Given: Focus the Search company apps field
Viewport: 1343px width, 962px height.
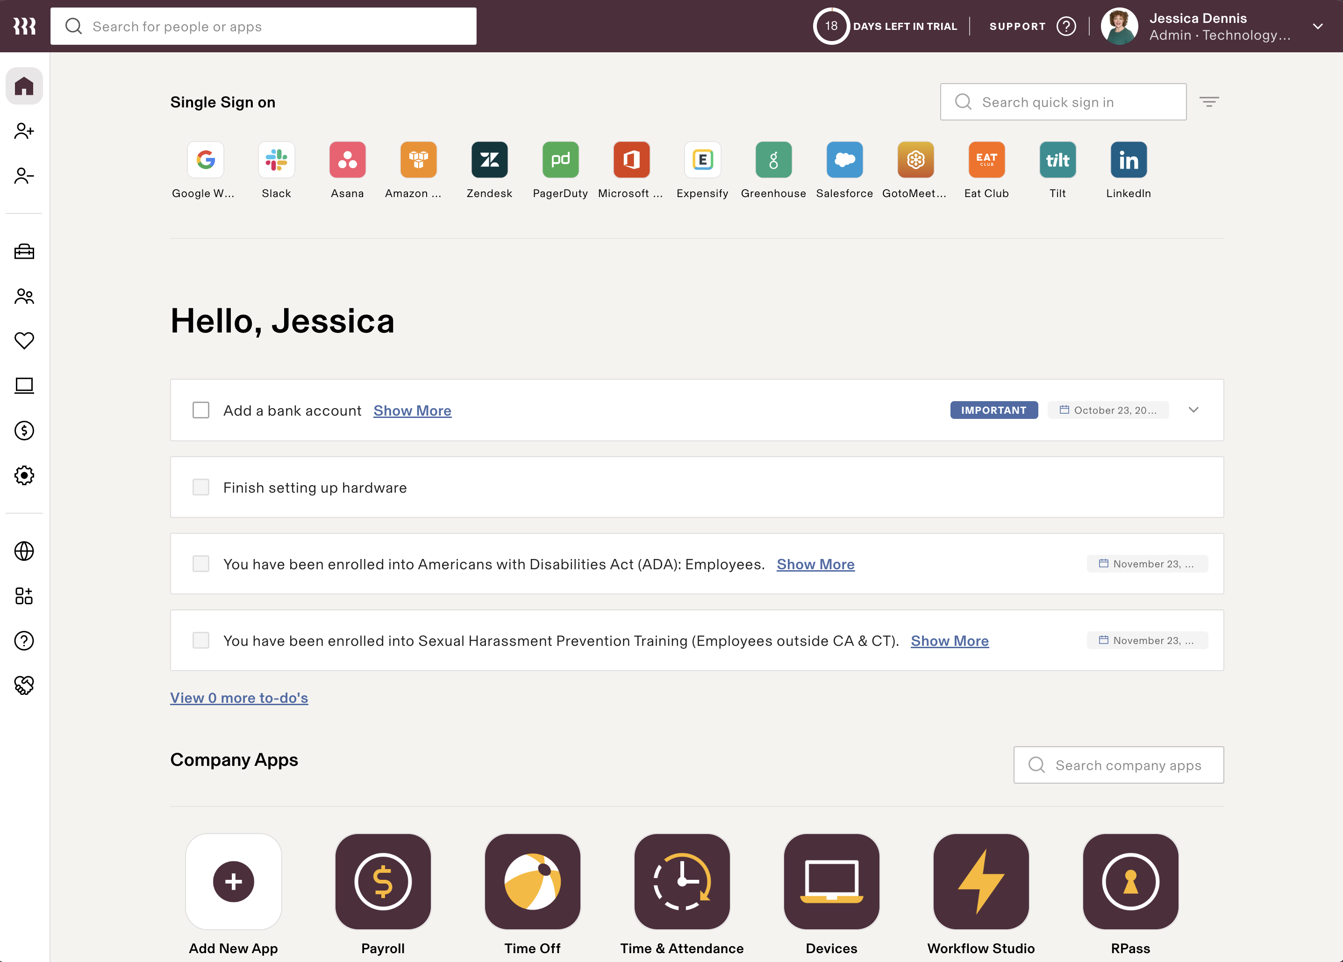Looking at the screenshot, I should click(x=1119, y=765).
